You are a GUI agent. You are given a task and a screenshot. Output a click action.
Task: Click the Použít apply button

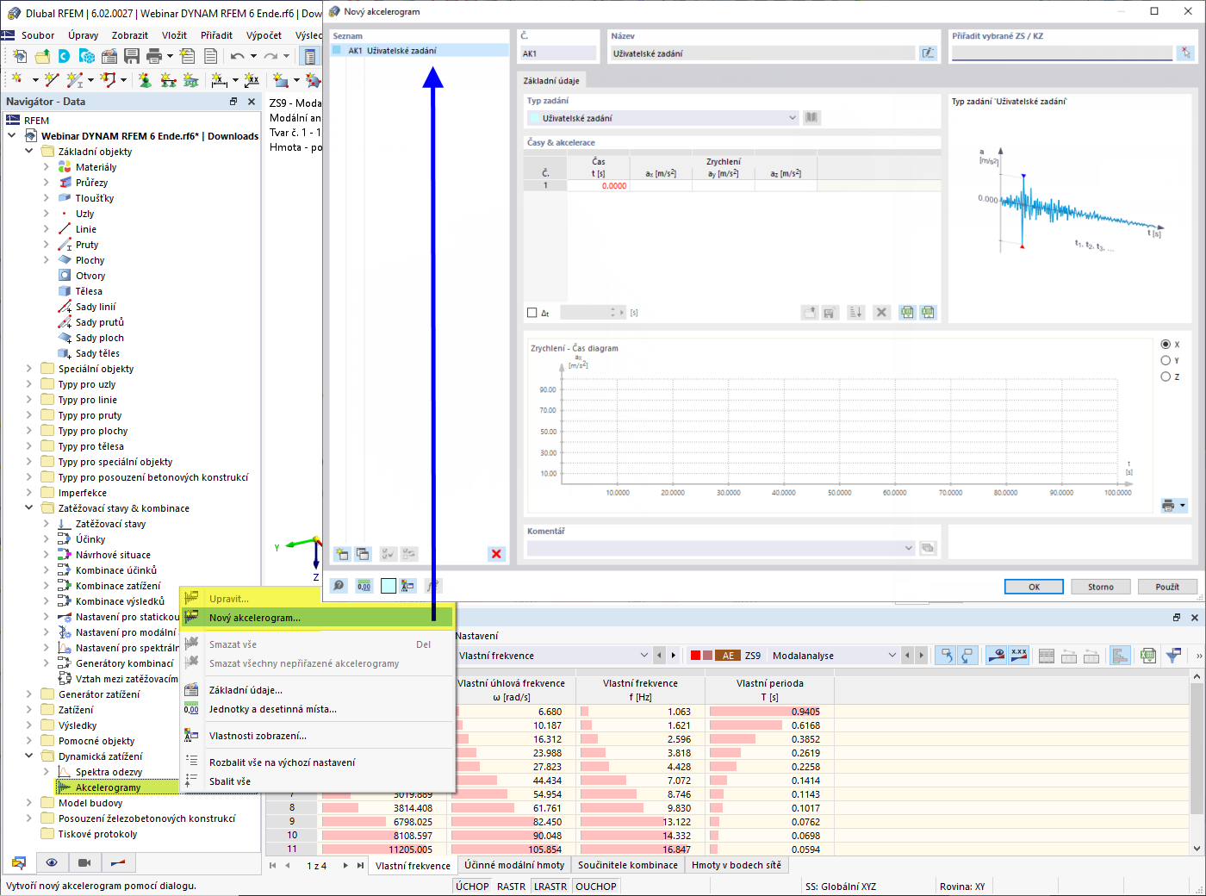point(1167,587)
